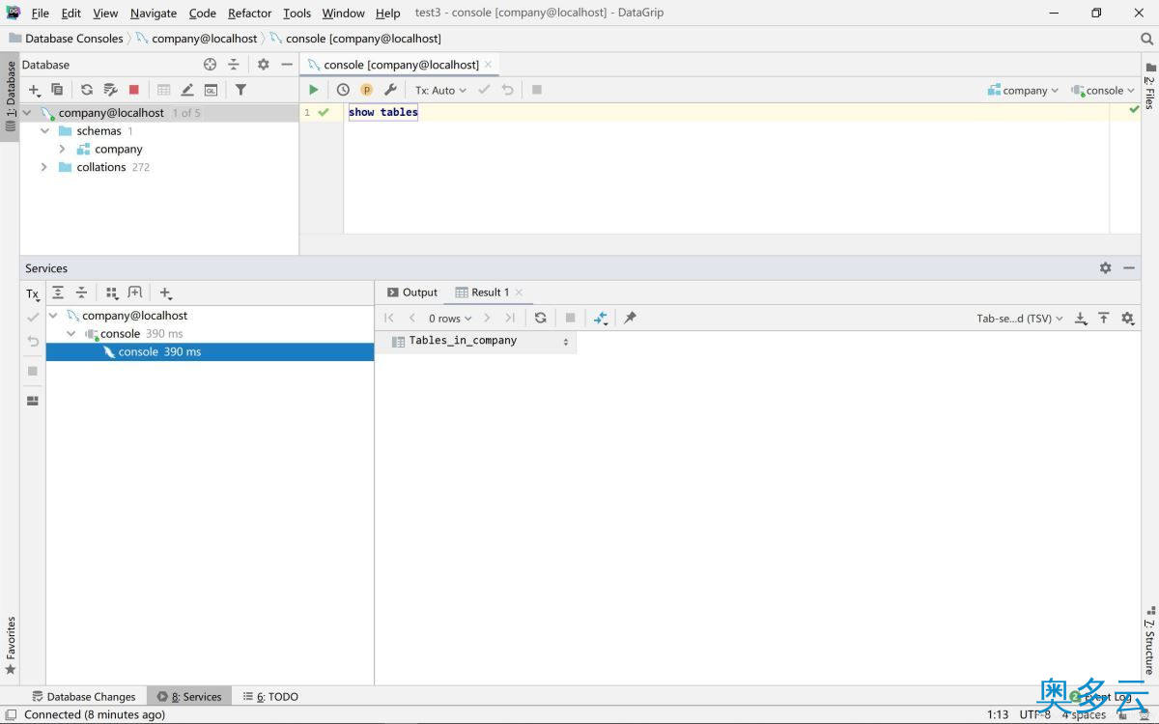Hide the Database panel with the minus icon
The height and width of the screenshot is (724, 1159).
click(x=286, y=65)
